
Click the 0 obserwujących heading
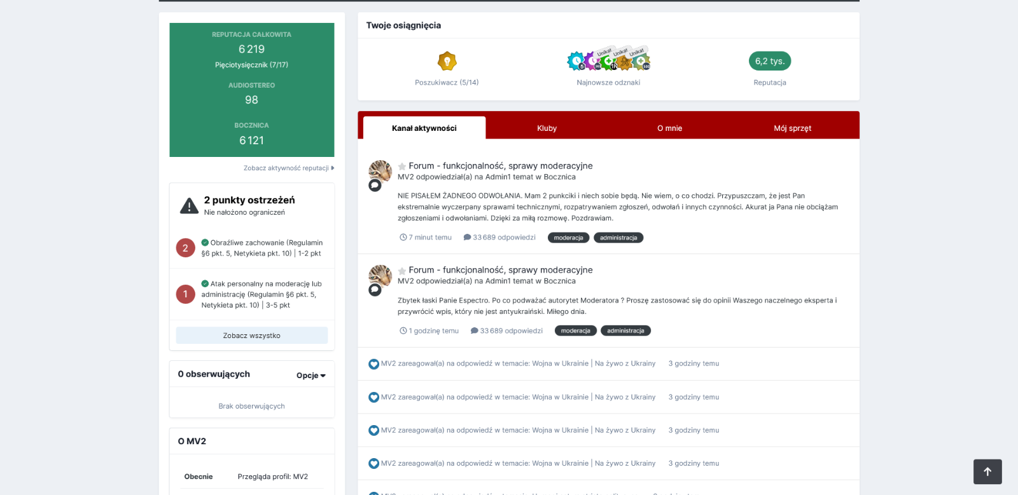click(x=214, y=374)
